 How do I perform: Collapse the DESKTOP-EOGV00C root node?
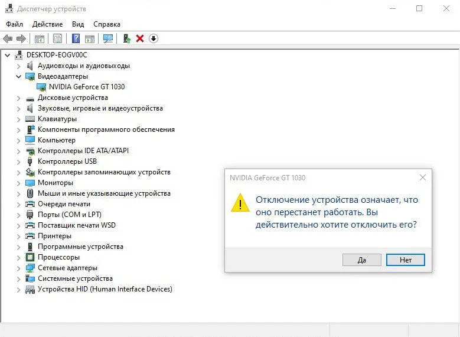(x=7, y=55)
